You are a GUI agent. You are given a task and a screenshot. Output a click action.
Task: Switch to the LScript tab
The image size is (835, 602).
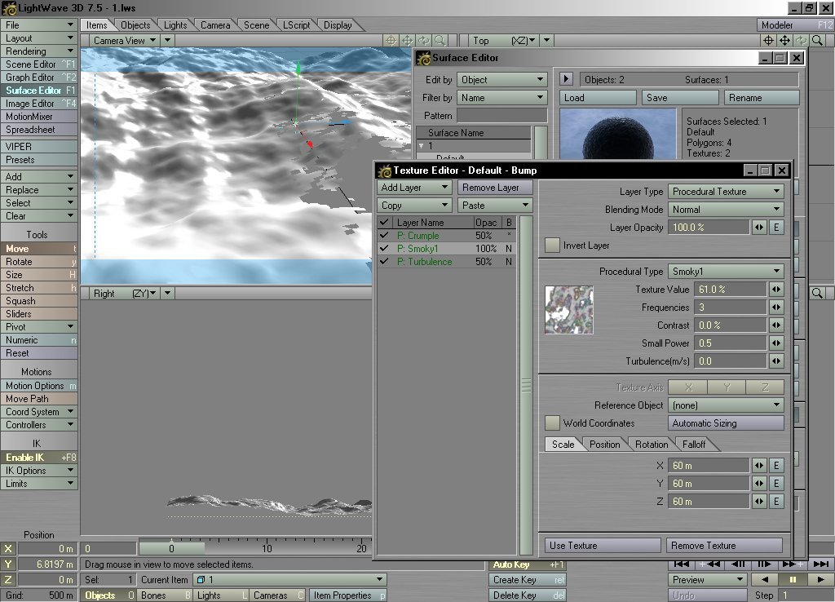[296, 25]
